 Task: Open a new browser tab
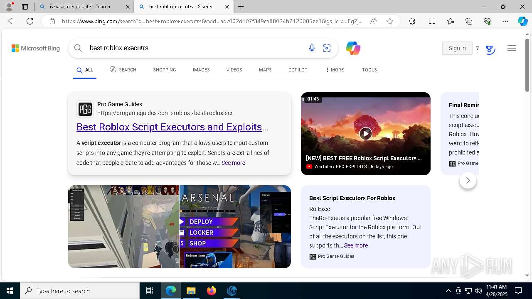click(241, 7)
